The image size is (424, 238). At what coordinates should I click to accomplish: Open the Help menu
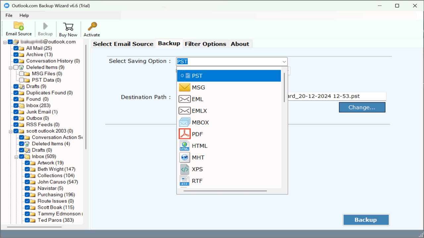24,15
